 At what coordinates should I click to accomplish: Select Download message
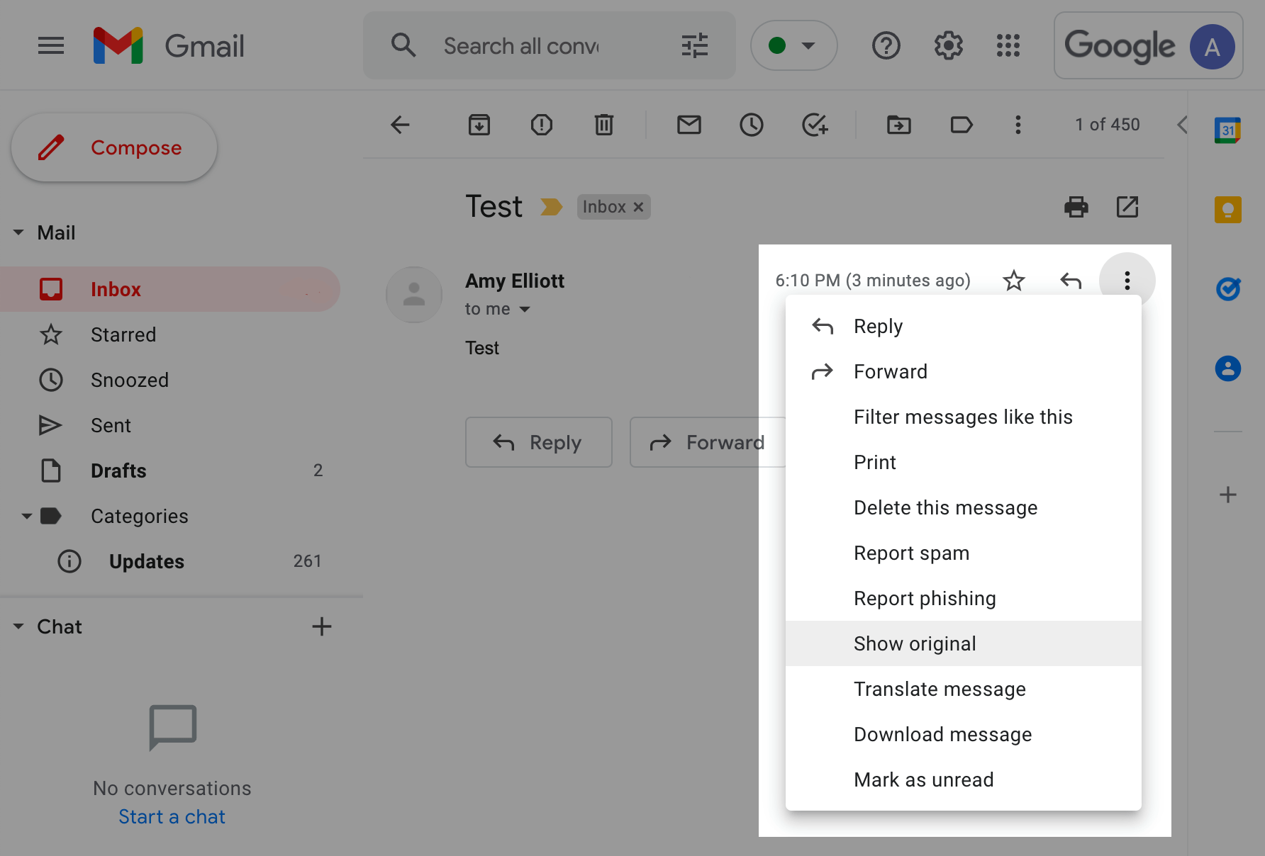[963, 734]
